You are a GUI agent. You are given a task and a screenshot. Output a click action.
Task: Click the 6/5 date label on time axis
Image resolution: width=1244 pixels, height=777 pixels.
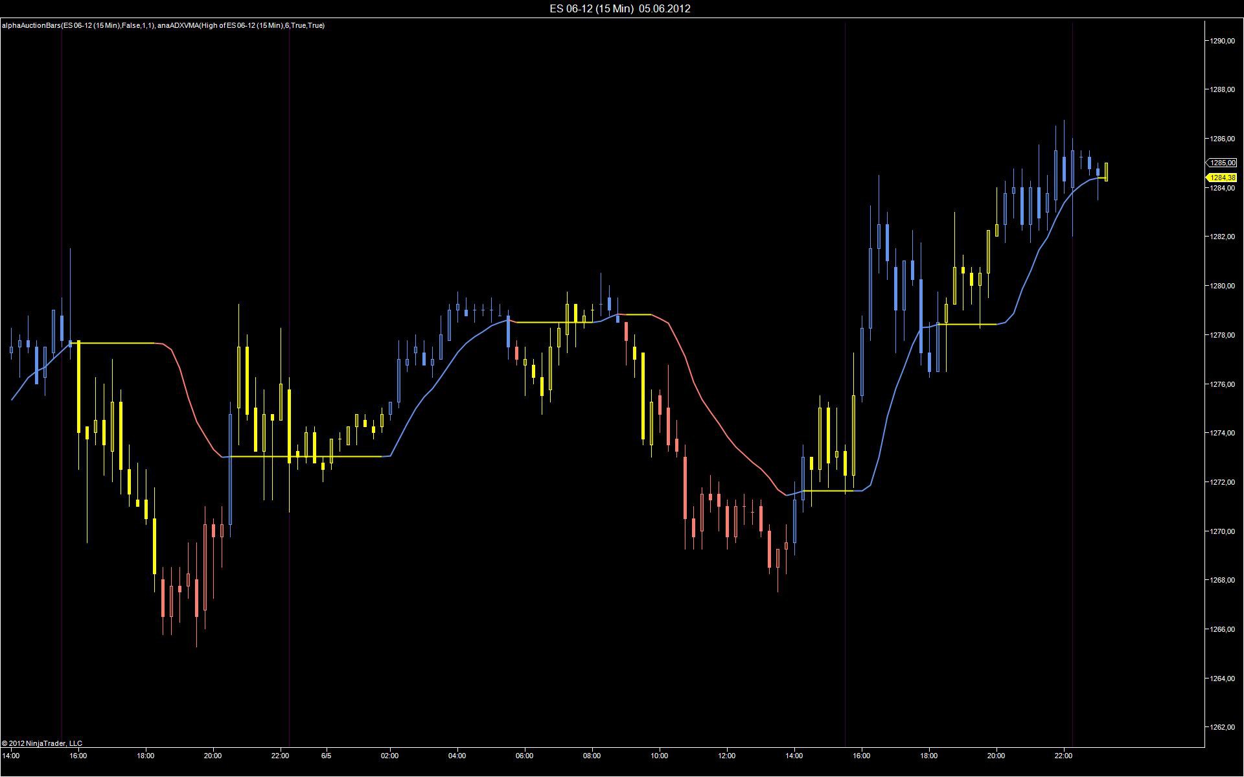327,756
